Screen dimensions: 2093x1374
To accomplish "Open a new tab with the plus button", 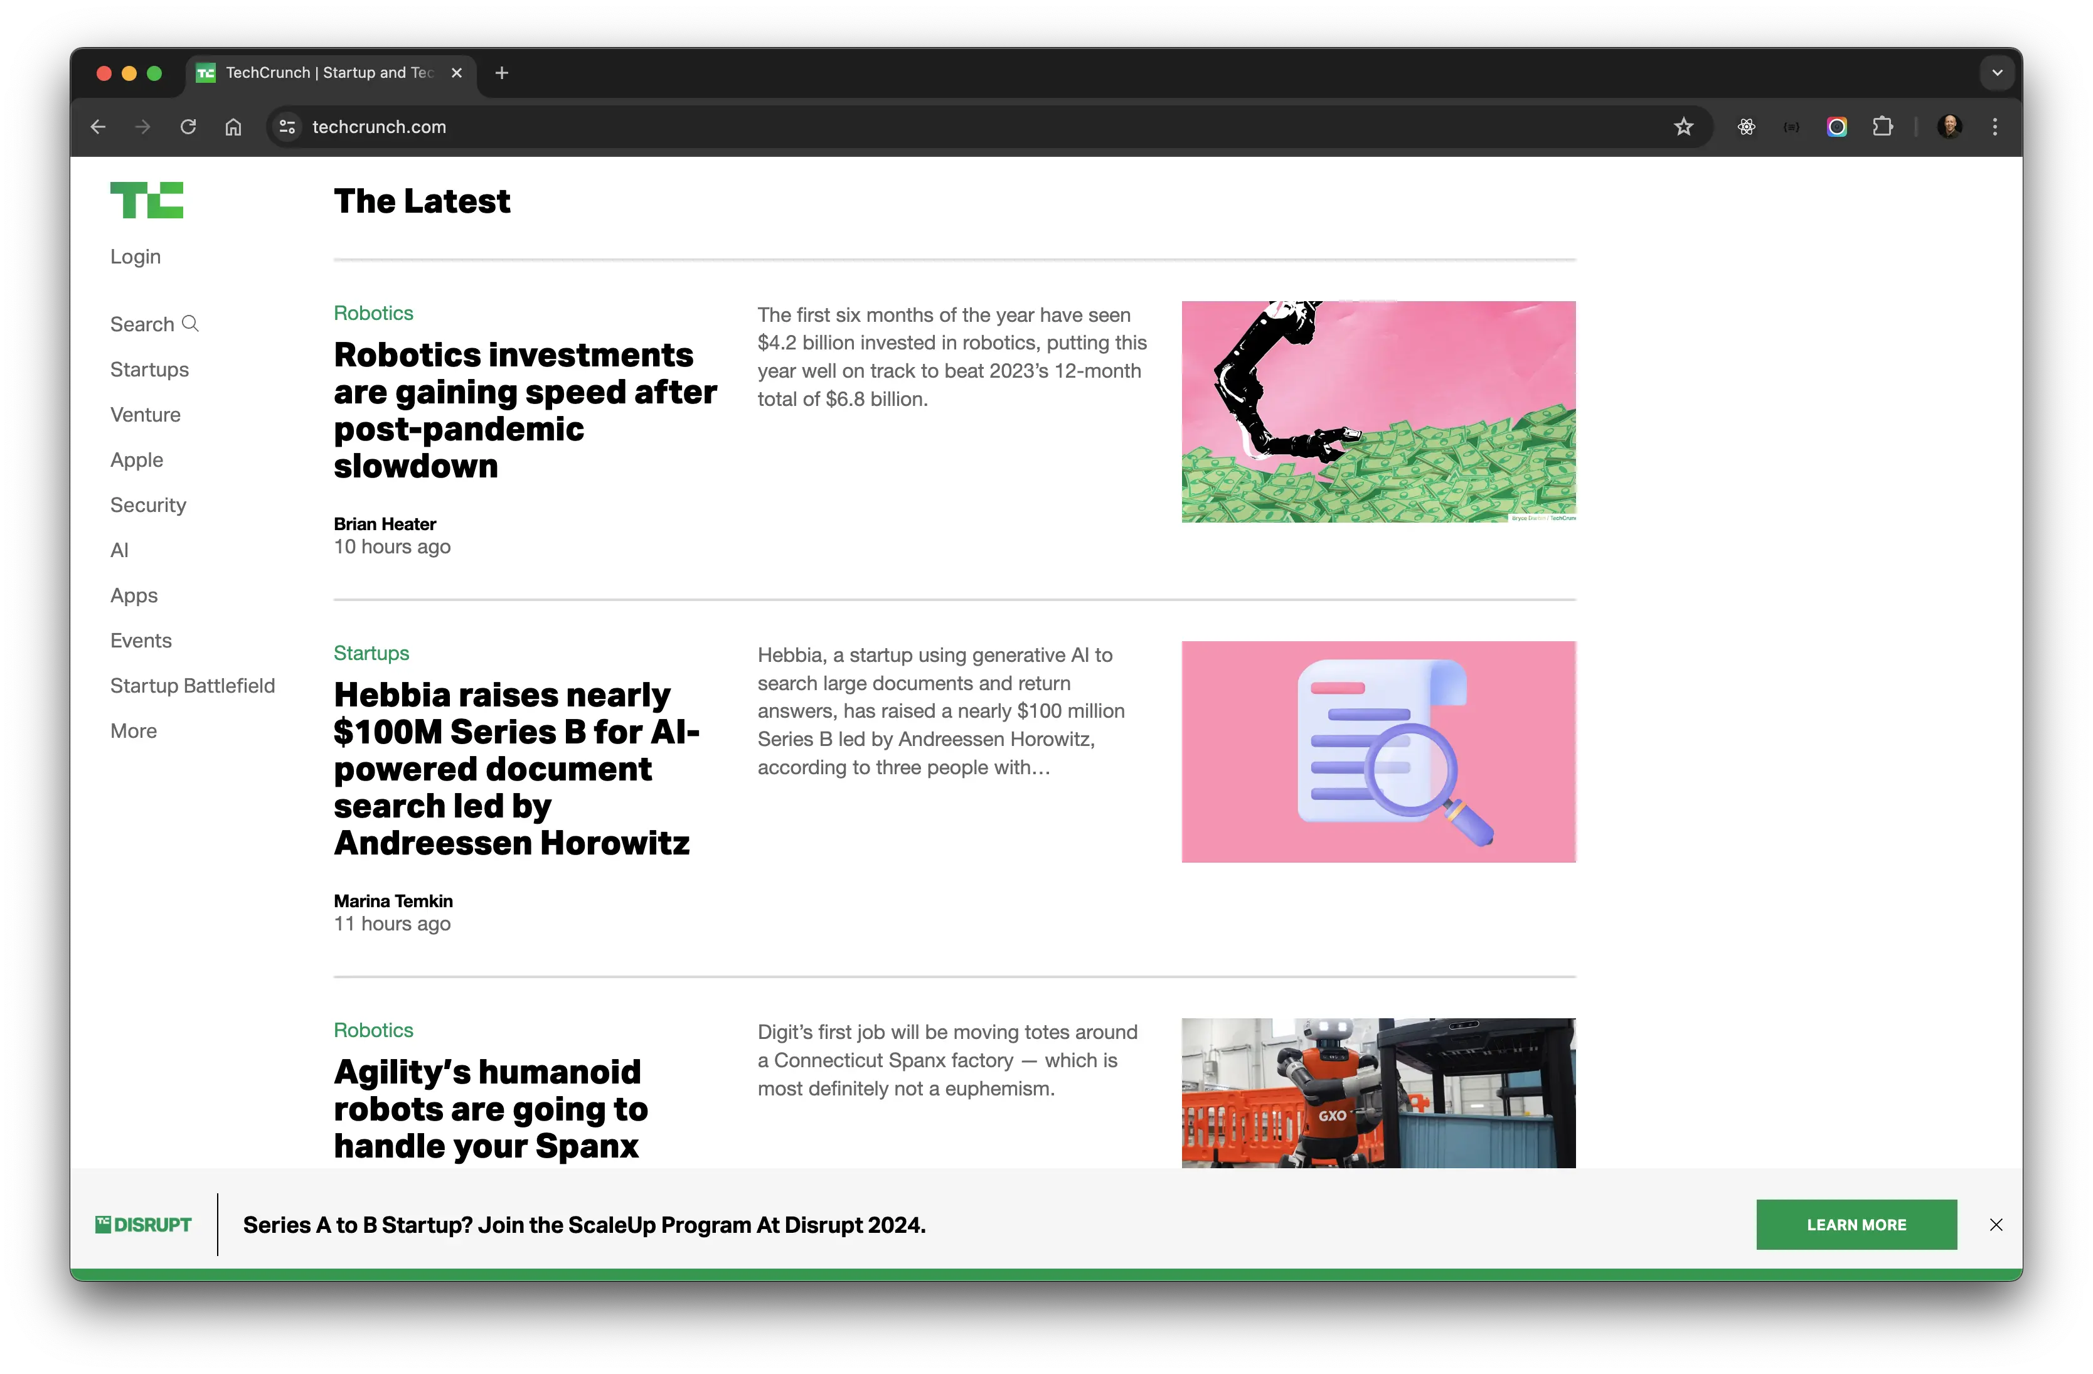I will [x=502, y=73].
